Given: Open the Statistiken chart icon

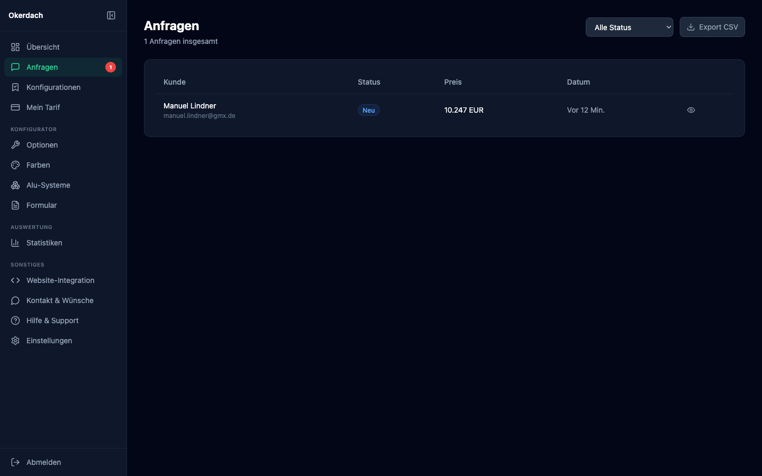Looking at the screenshot, I should (x=15, y=243).
